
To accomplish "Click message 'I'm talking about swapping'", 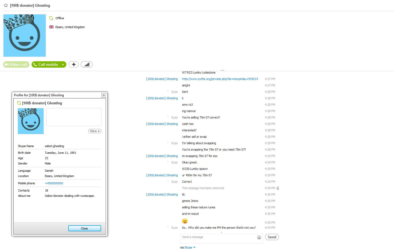I will (x=199, y=143).
